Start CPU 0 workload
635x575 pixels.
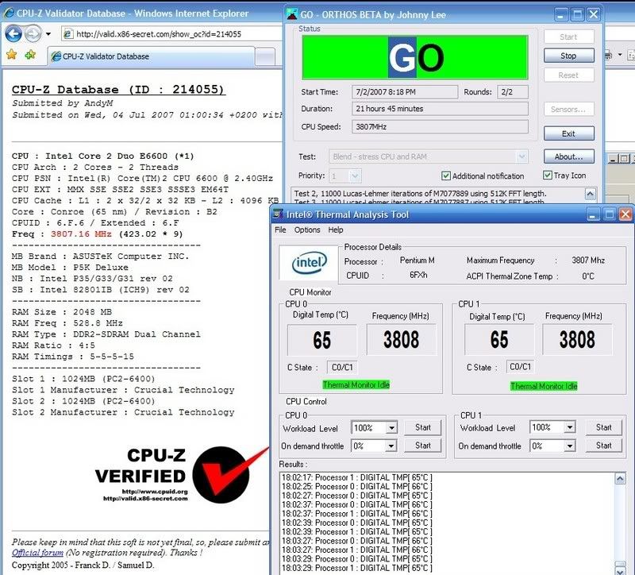pos(423,427)
